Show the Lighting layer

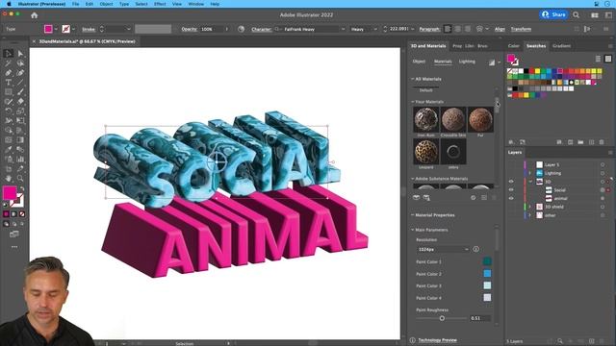[511, 173]
